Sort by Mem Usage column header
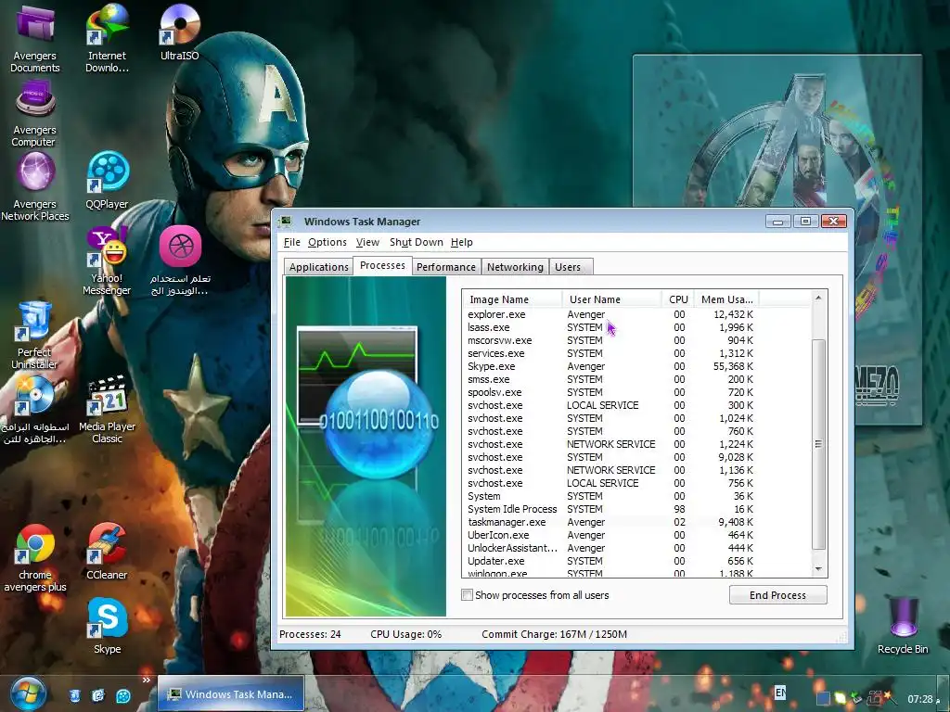Image resolution: width=950 pixels, height=712 pixels. [x=726, y=299]
